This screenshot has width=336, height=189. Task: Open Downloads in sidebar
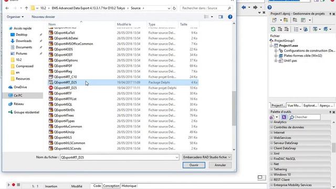(x=24, y=41)
